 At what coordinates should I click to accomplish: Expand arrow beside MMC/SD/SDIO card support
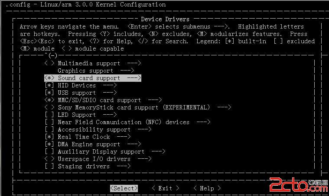[155, 100]
